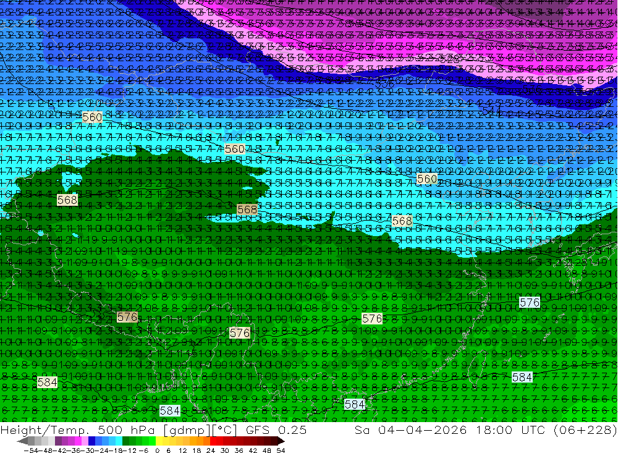Click the brightest lime green legend swatch
Image resolution: width=618 pixels, height=453 pixels.
click(x=152, y=441)
